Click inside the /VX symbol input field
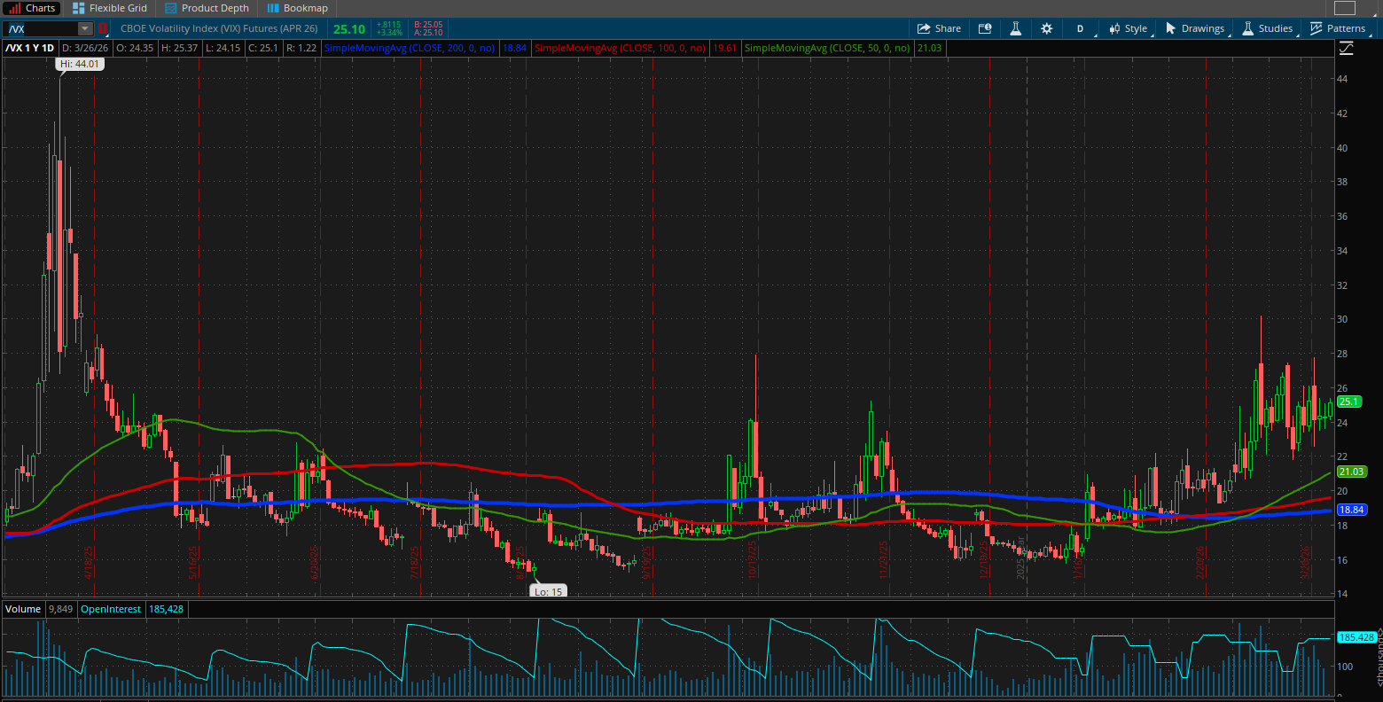This screenshot has width=1383, height=702. click(x=40, y=27)
